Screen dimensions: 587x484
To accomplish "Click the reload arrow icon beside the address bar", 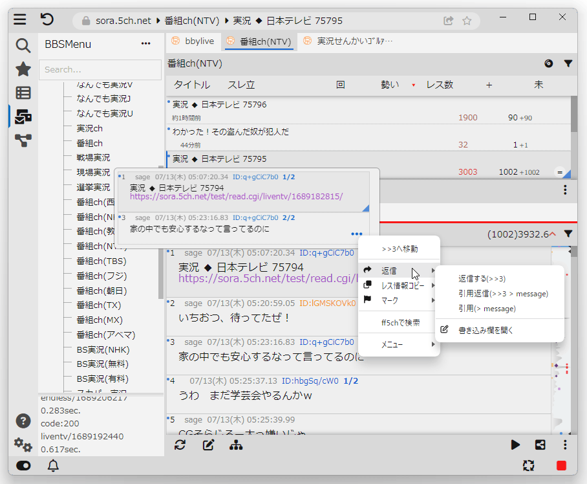I will point(47,19).
